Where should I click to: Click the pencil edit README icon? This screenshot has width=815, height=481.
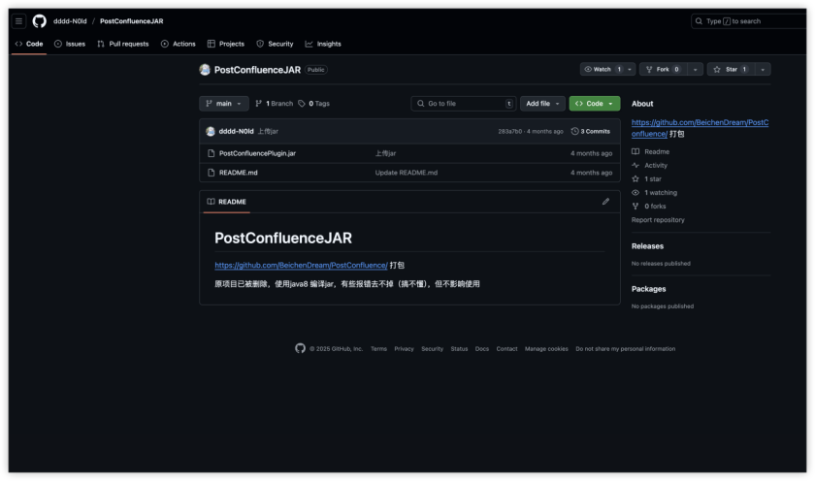[605, 202]
